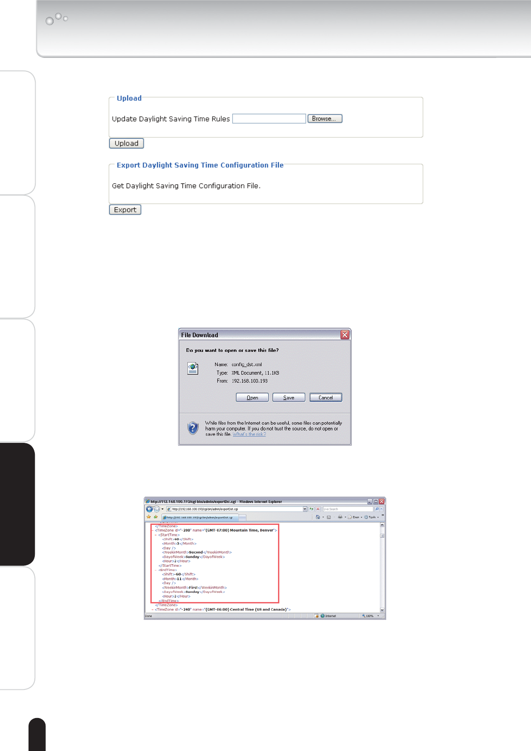Collapse the StartTime XML node
This screenshot has height=751, width=531.
[x=156, y=535]
